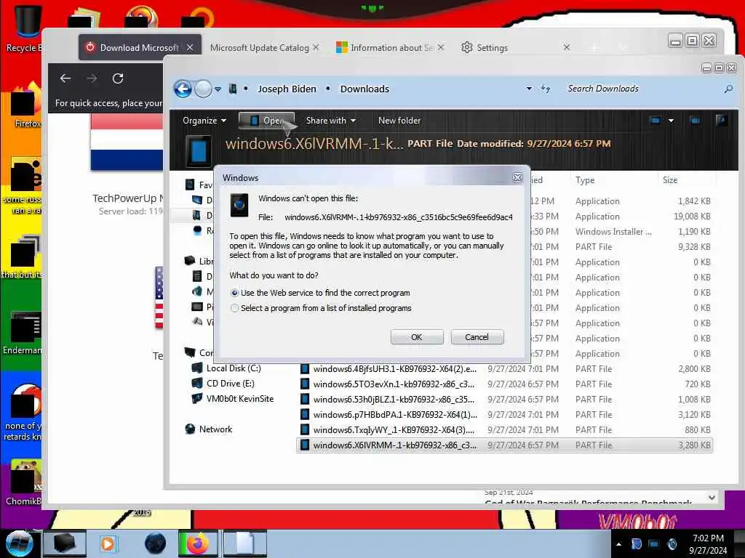Close the Windows can't open file dialog

517,177
